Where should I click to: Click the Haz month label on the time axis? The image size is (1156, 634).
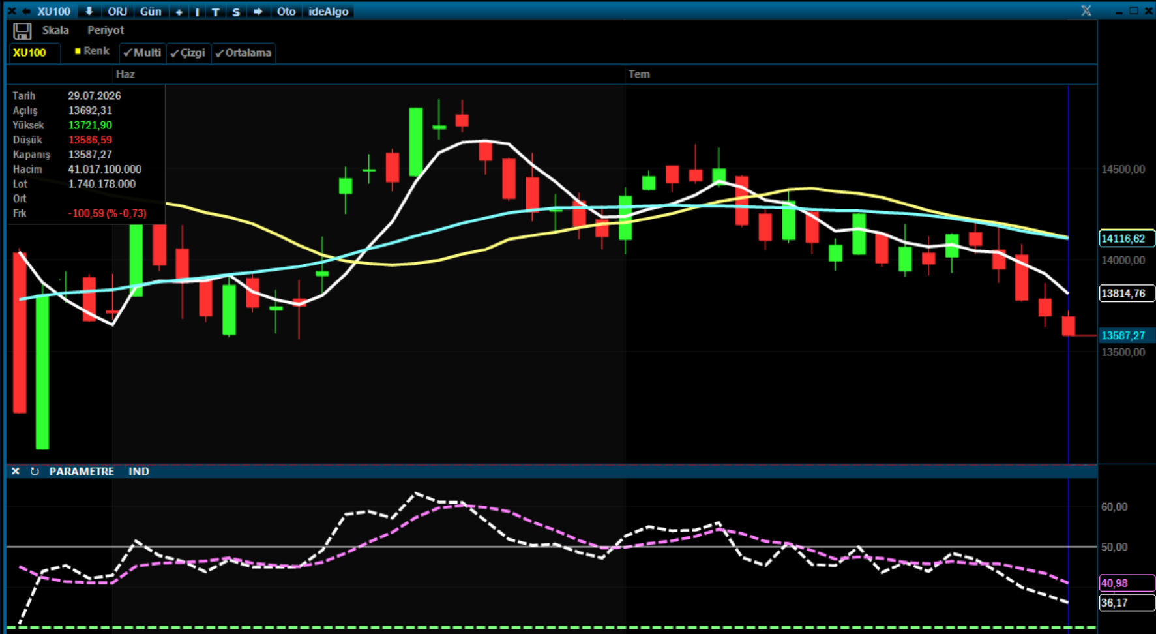pos(125,74)
